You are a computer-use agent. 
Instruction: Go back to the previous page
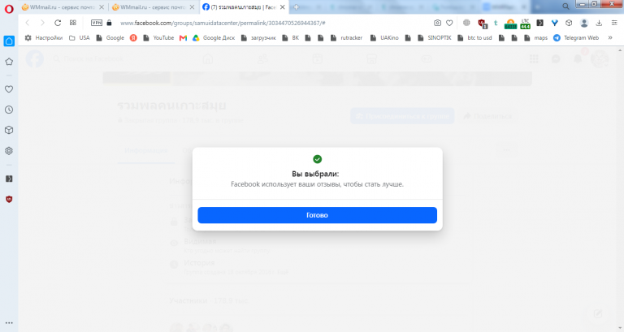28,23
